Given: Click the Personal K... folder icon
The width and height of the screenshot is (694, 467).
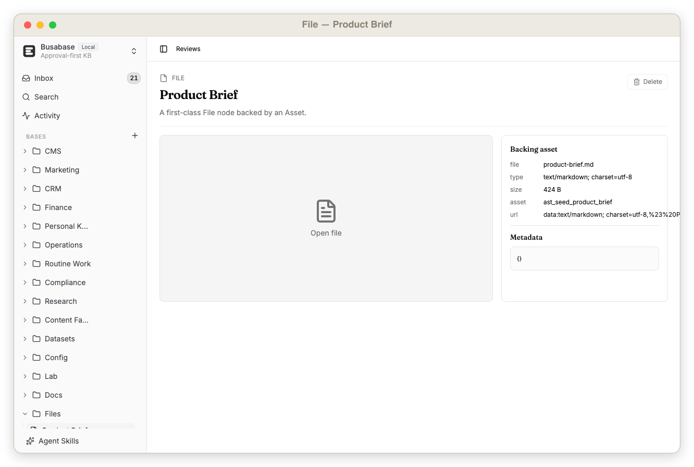Looking at the screenshot, I should pyautogui.click(x=36, y=226).
